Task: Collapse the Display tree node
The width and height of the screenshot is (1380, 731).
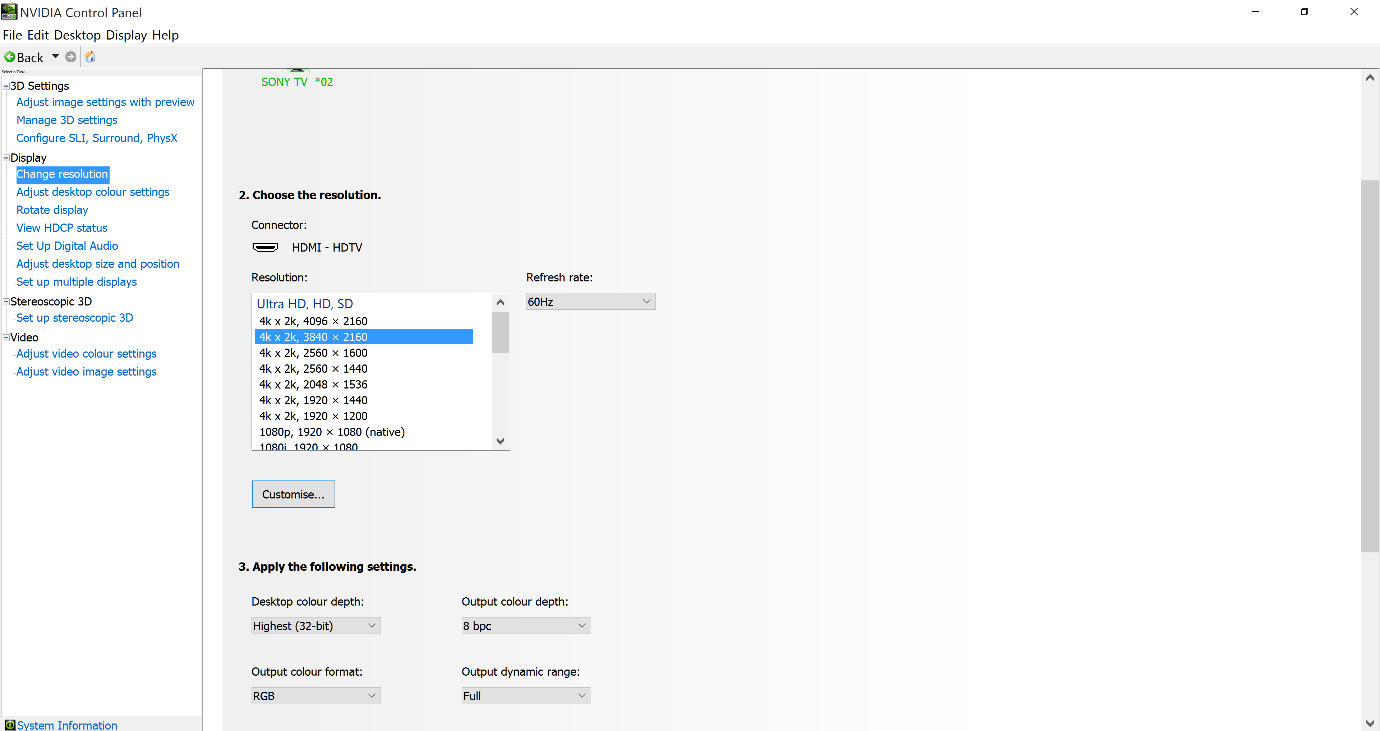Action: point(6,158)
